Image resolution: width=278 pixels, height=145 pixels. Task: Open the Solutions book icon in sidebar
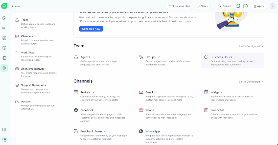click(4, 48)
